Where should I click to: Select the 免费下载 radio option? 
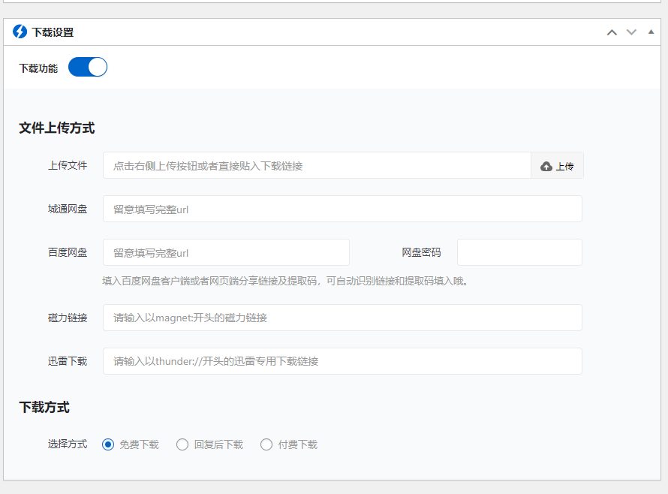(108, 444)
